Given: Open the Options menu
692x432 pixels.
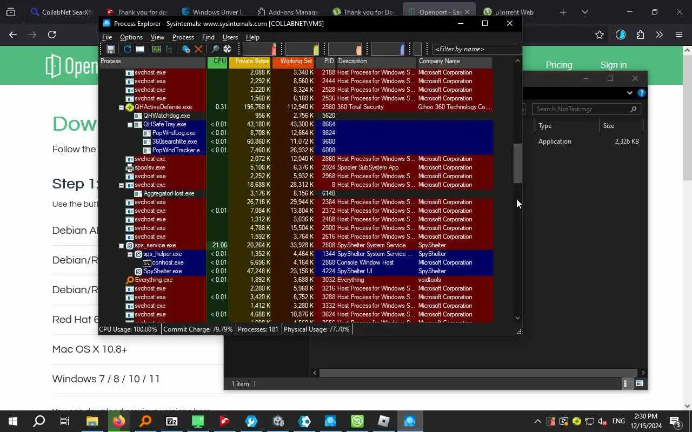Looking at the screenshot, I should [x=131, y=37].
